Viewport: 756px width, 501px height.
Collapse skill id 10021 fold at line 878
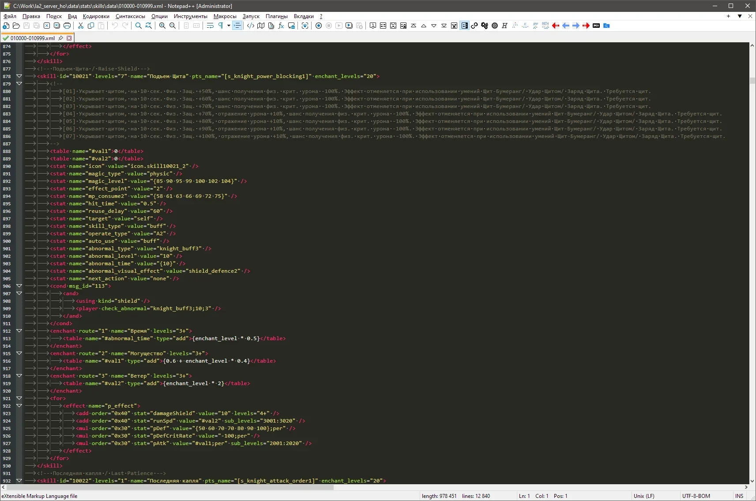point(19,76)
